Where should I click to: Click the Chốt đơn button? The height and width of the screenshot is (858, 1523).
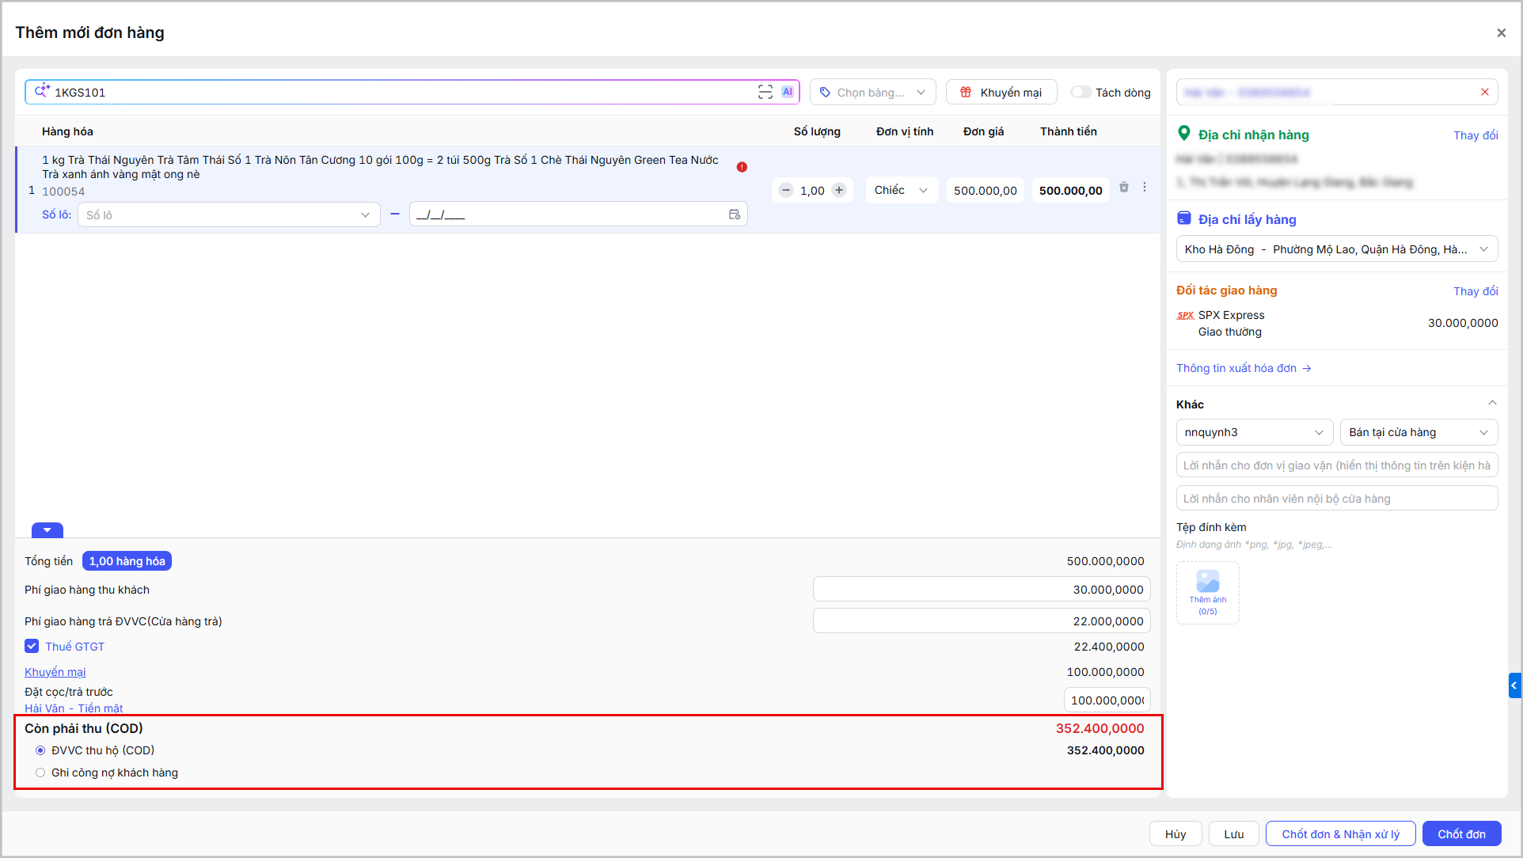(x=1461, y=833)
